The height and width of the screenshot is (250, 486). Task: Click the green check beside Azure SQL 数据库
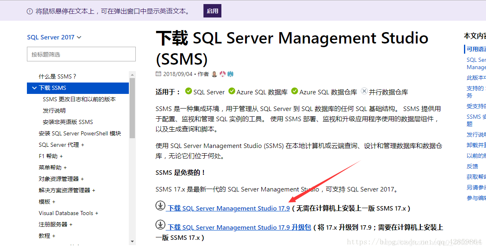click(232, 91)
